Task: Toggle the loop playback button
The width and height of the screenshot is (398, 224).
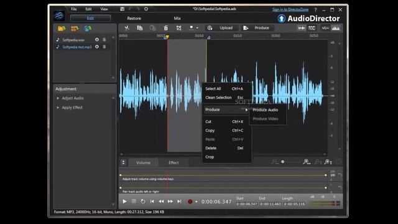Action: [x=143, y=202]
